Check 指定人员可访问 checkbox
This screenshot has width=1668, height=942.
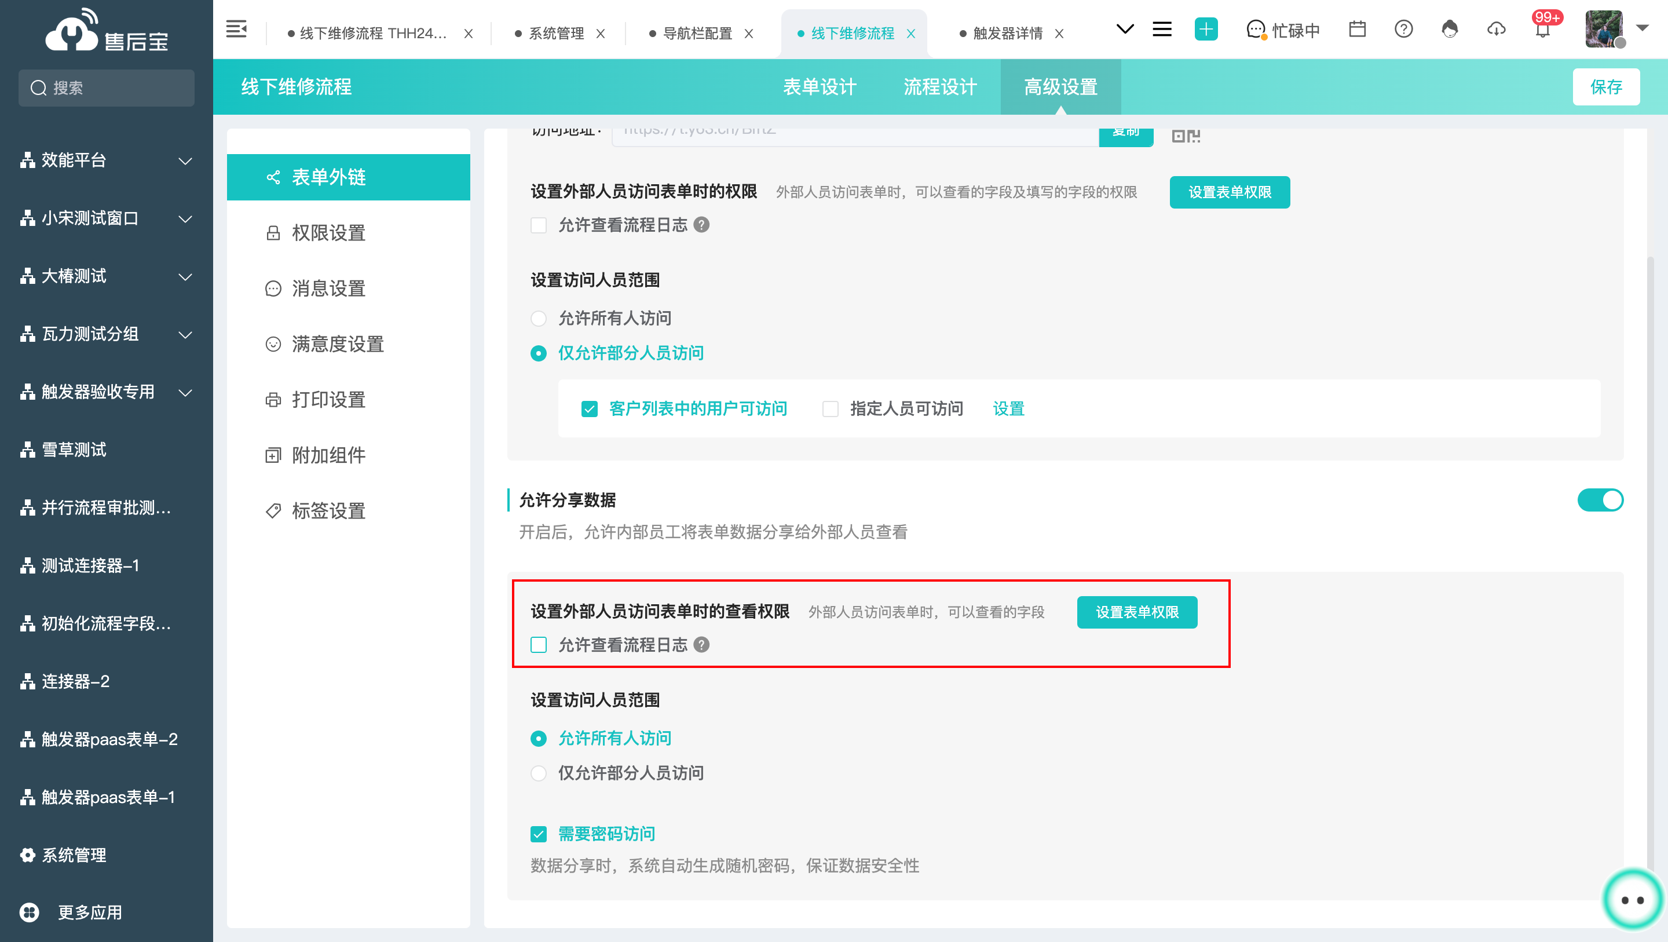coord(831,409)
